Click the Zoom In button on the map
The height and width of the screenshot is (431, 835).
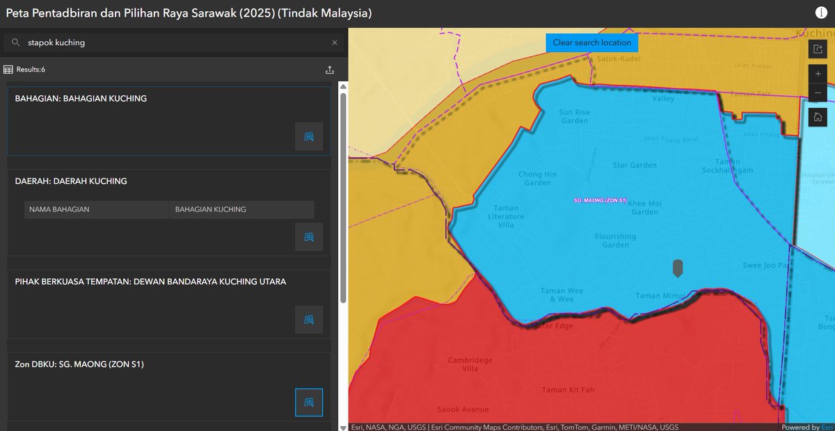tap(817, 73)
